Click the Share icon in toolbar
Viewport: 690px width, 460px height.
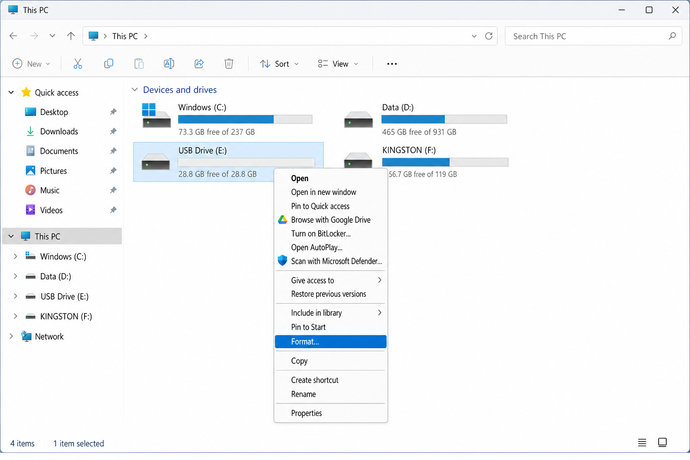(x=199, y=64)
